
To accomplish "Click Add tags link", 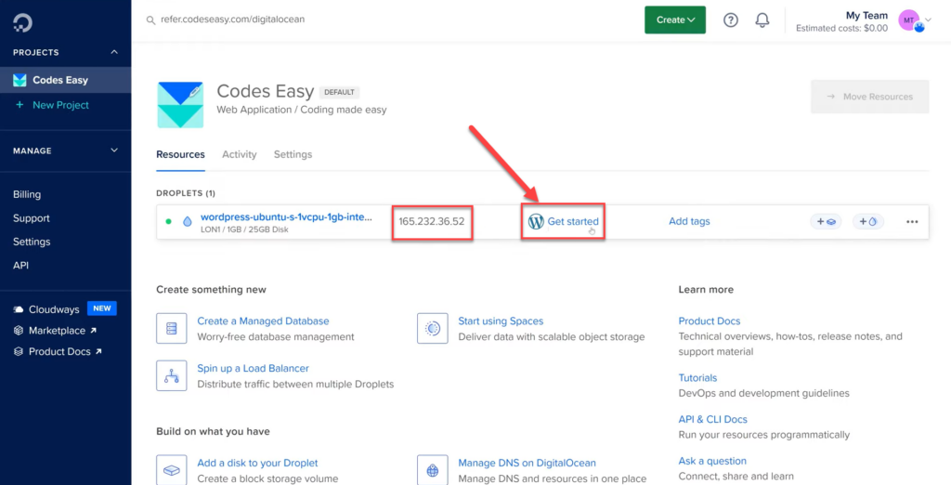I will tap(689, 221).
